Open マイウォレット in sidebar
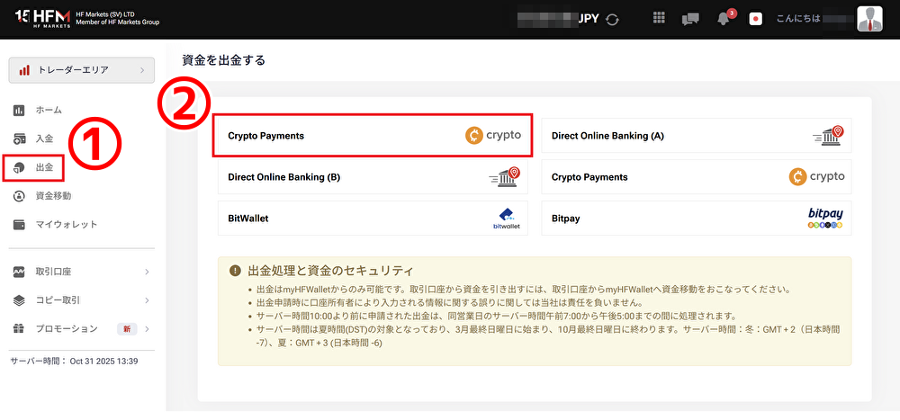The height and width of the screenshot is (420, 900). (x=66, y=224)
